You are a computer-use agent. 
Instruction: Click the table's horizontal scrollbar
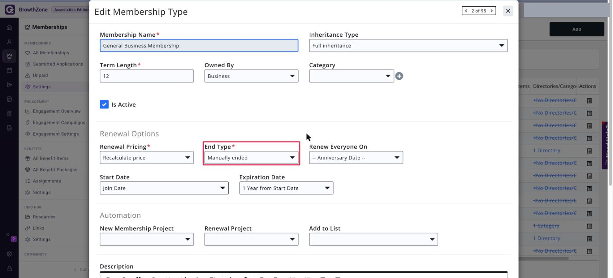[x=544, y=258]
